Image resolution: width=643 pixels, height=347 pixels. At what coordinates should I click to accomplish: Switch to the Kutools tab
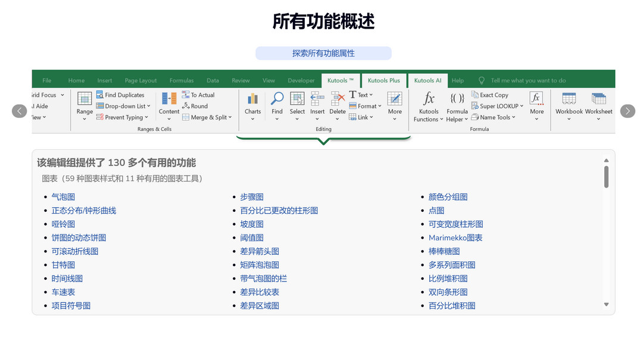point(341,80)
